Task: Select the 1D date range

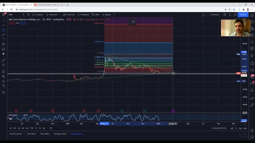Action: point(11,128)
